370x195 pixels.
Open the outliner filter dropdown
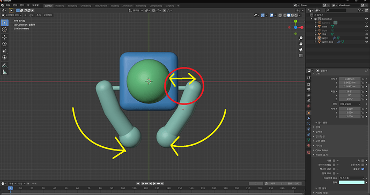pyautogui.click(x=360, y=10)
